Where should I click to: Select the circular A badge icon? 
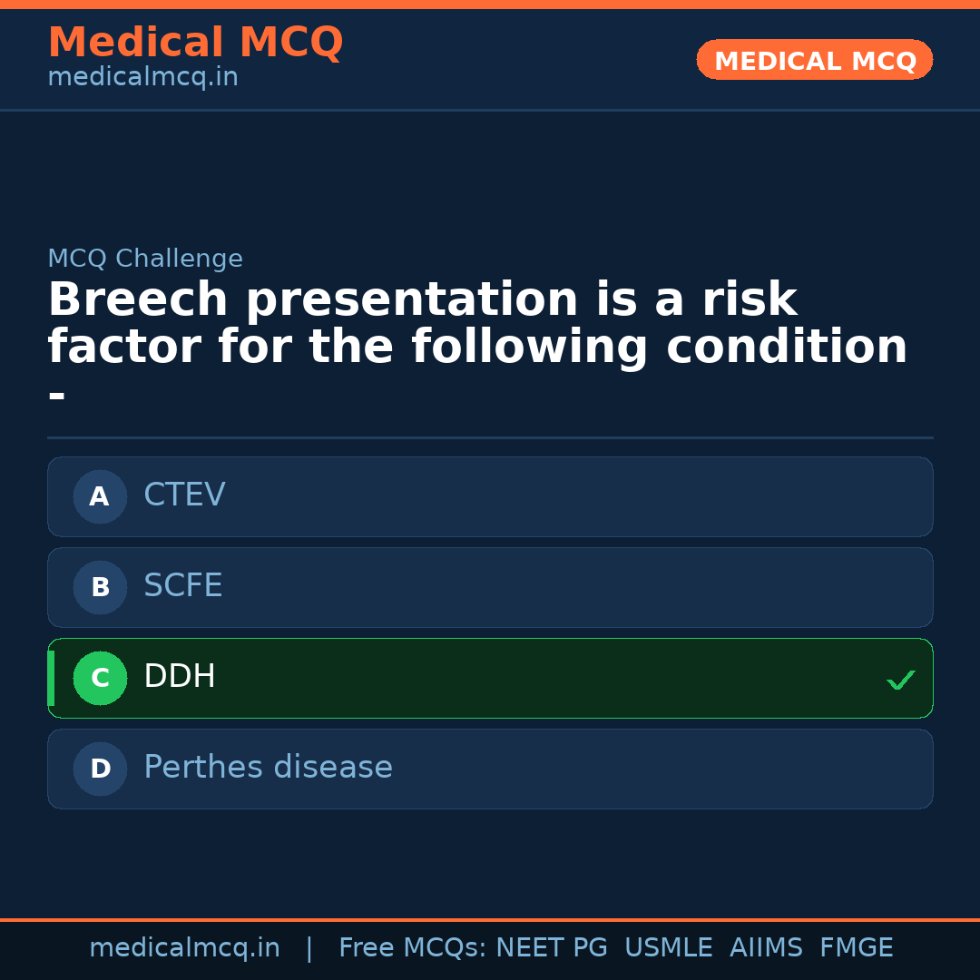(100, 496)
